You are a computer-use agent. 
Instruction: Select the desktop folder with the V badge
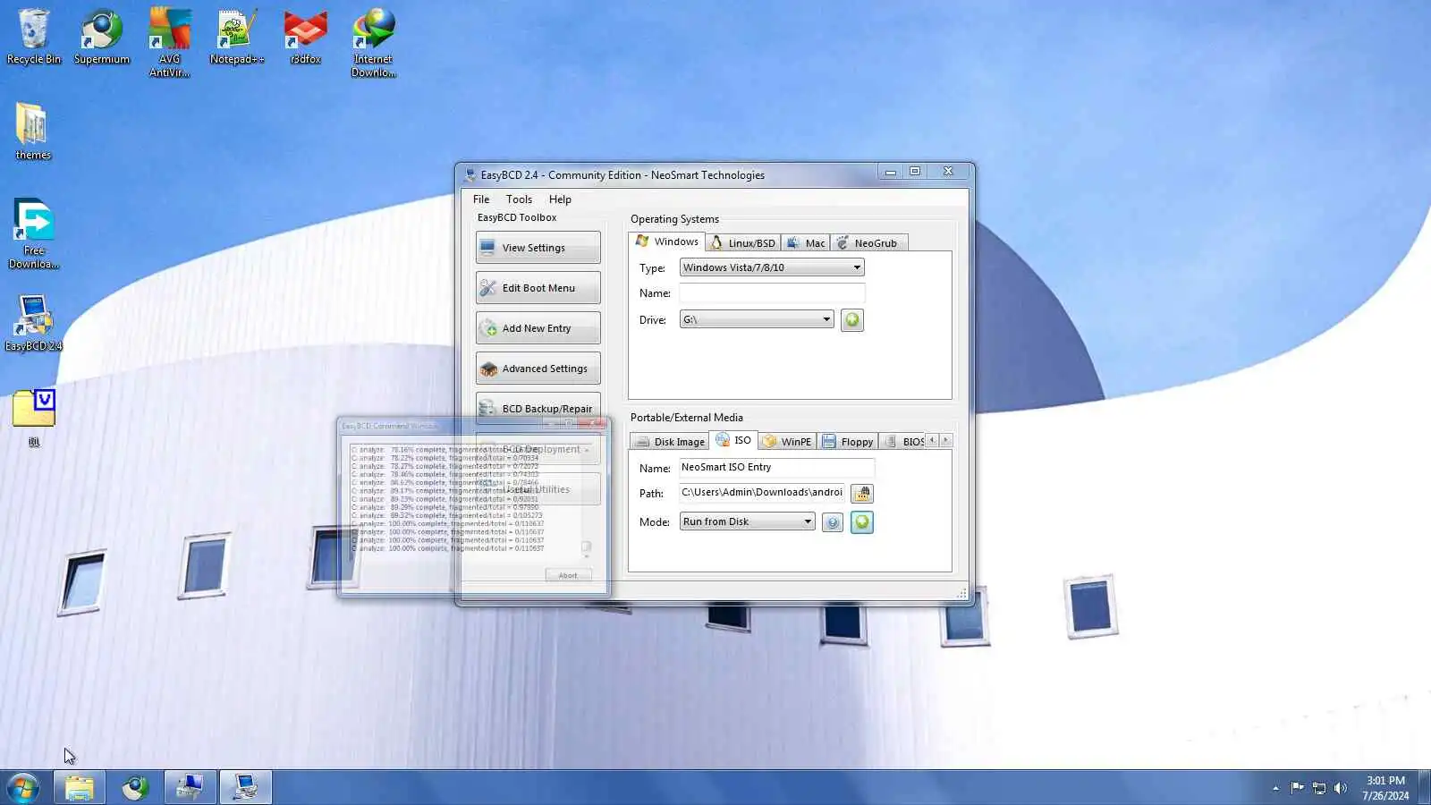click(x=34, y=418)
